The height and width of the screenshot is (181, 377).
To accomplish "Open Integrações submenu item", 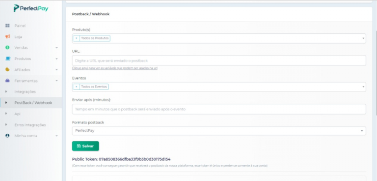I will pos(25,92).
